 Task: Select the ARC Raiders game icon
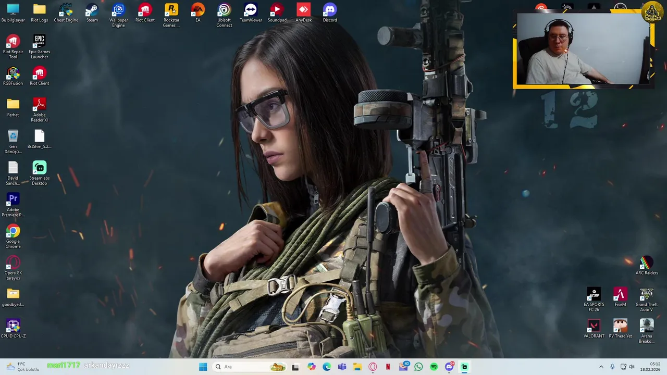click(x=646, y=266)
